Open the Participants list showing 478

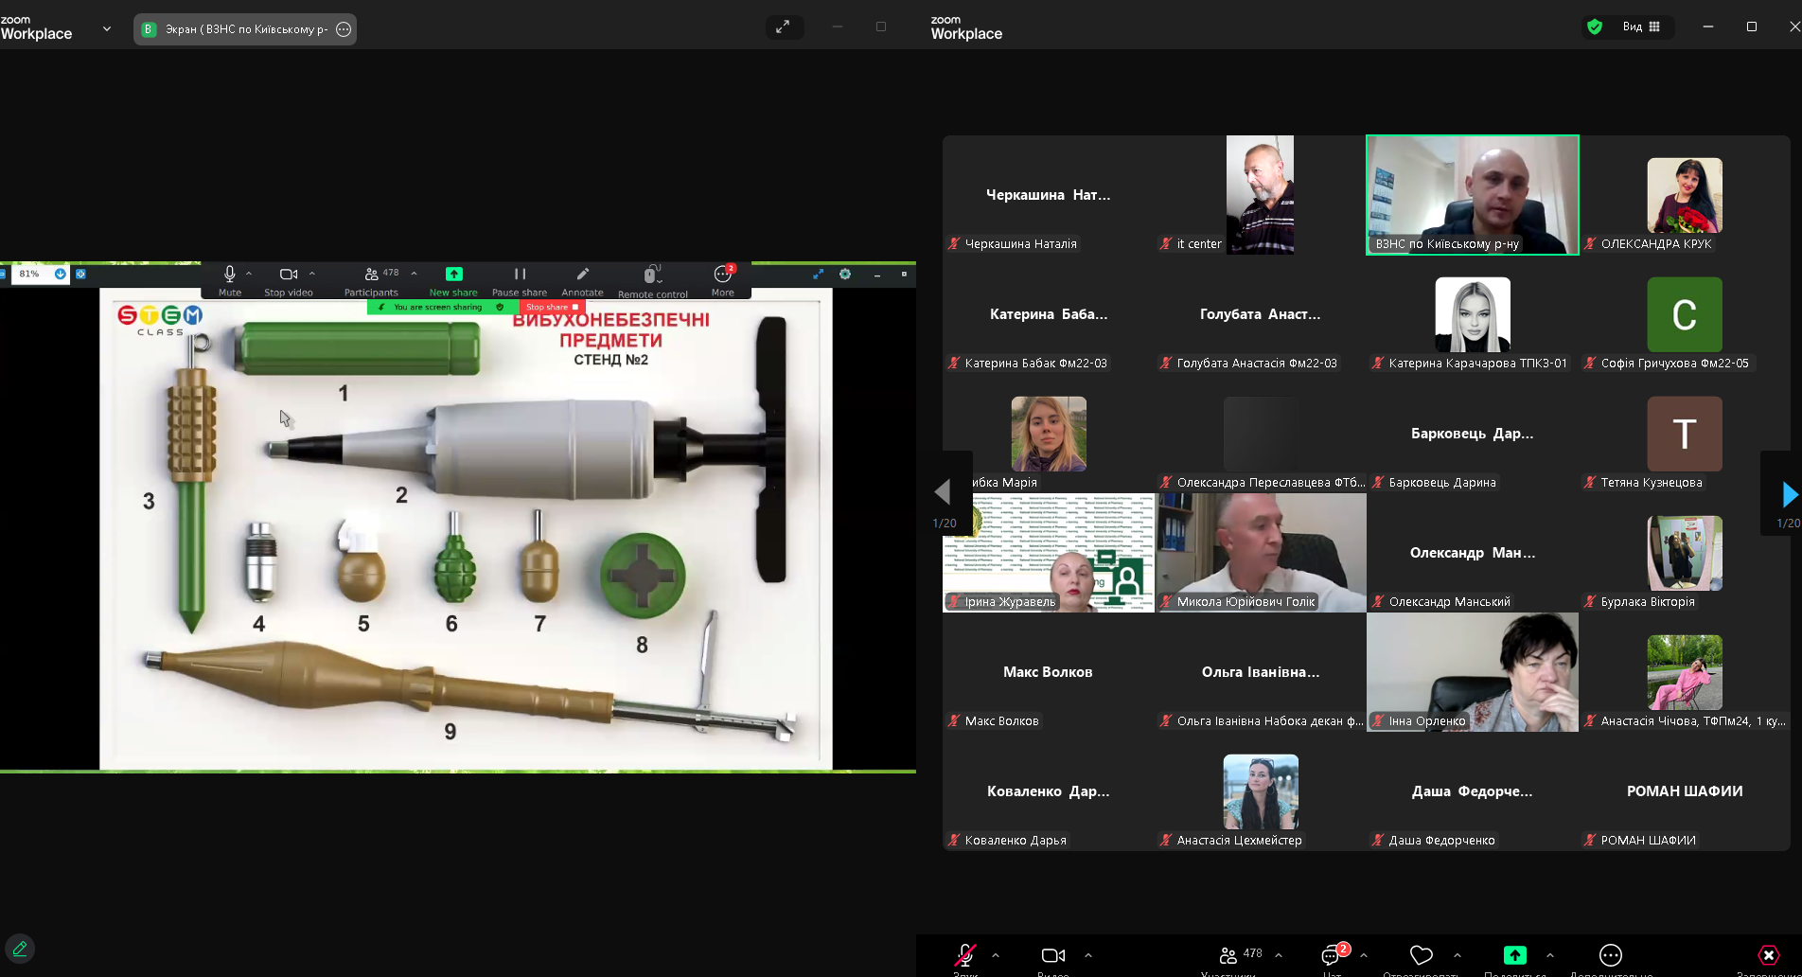click(1240, 955)
